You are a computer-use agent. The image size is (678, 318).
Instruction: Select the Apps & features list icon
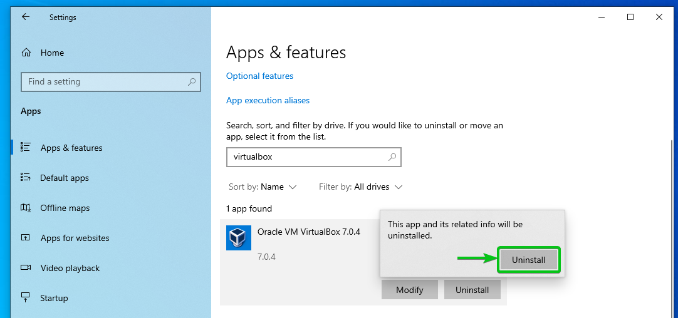tap(26, 147)
